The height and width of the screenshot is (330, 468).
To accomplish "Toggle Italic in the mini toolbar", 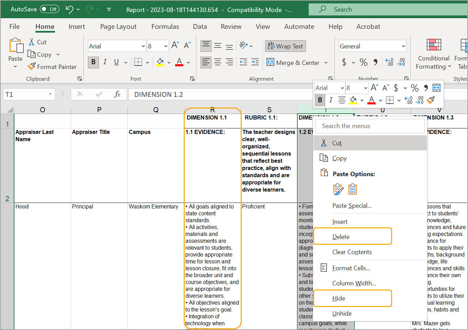I will click(331, 100).
